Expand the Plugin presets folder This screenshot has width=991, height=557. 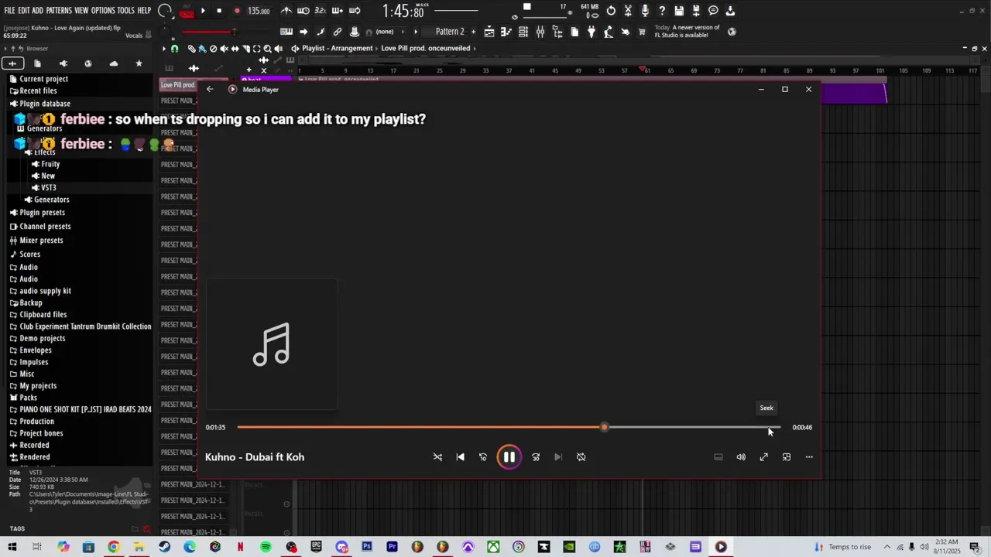42,213
